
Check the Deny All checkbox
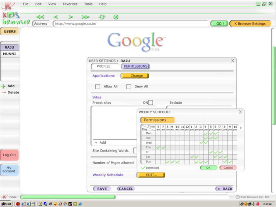pos(129,87)
